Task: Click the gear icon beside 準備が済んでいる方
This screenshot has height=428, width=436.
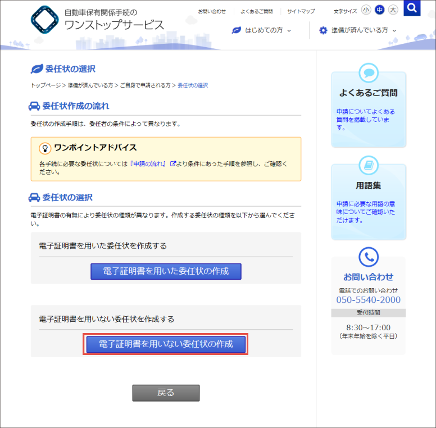Action: tap(323, 30)
